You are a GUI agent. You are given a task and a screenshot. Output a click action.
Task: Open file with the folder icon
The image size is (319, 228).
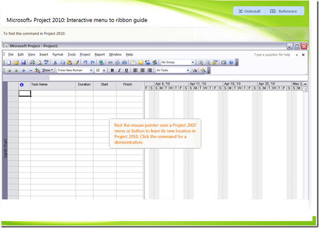16,62
